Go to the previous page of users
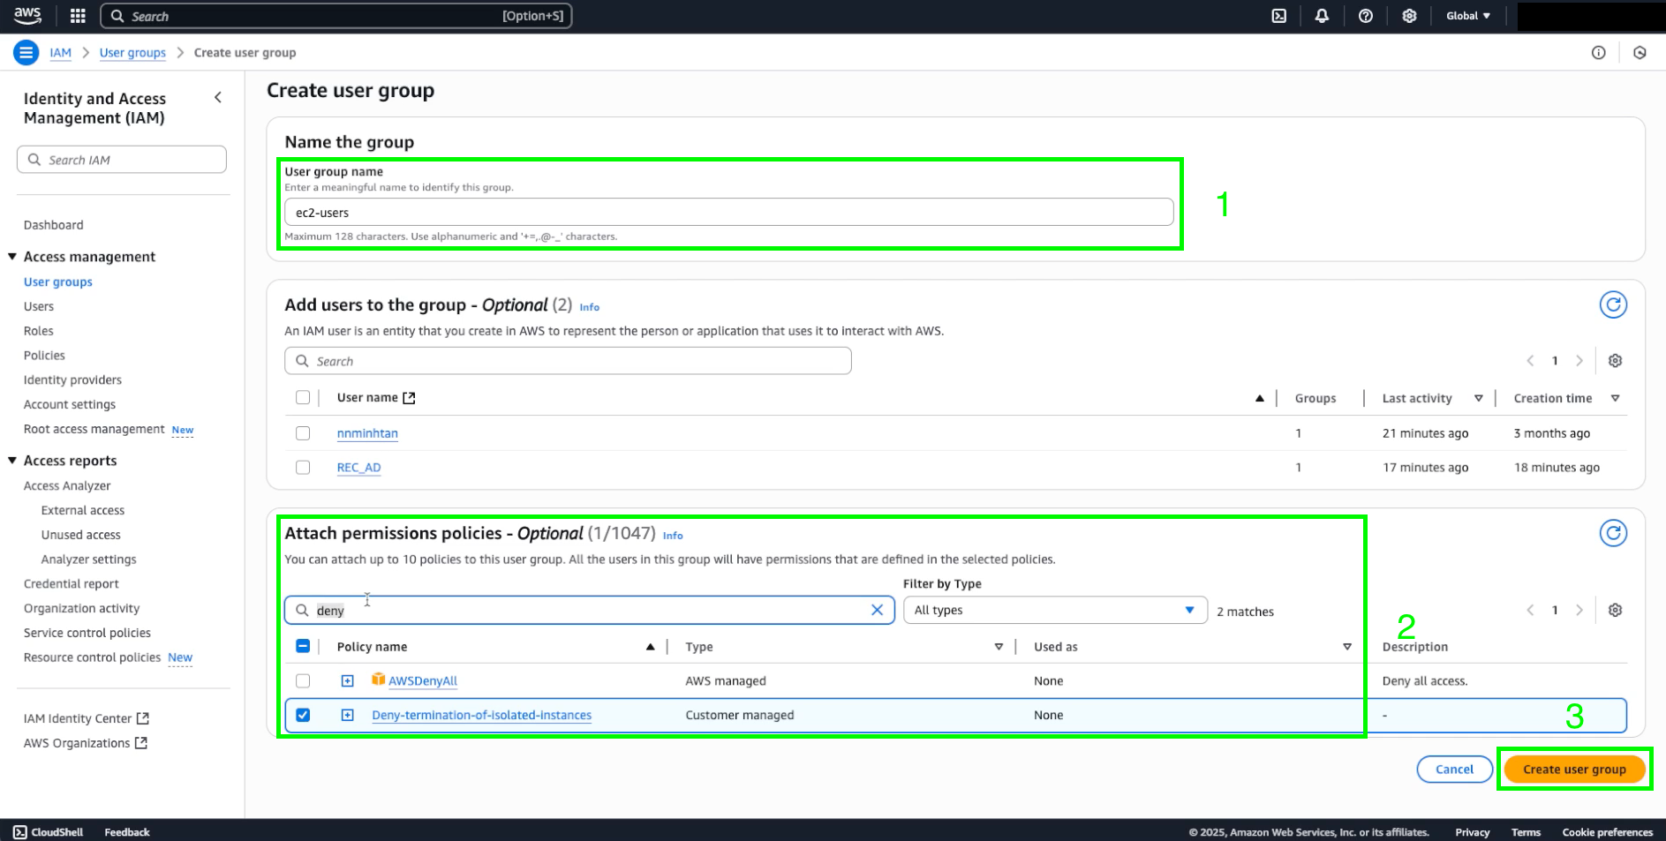Viewport: 1666px width, 841px height. pyautogui.click(x=1531, y=361)
